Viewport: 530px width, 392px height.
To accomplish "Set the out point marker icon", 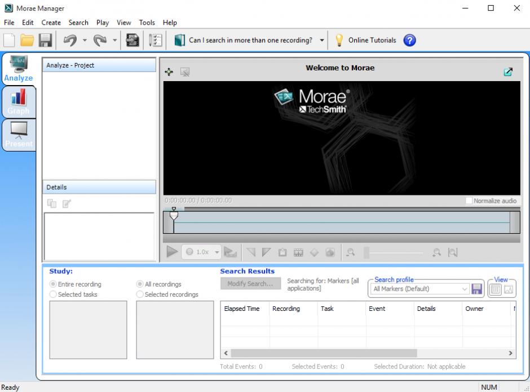I will point(266,252).
